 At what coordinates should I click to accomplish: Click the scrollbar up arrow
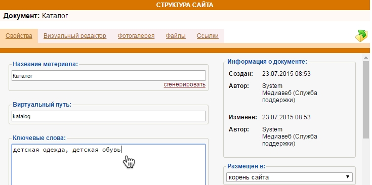[366, 58]
